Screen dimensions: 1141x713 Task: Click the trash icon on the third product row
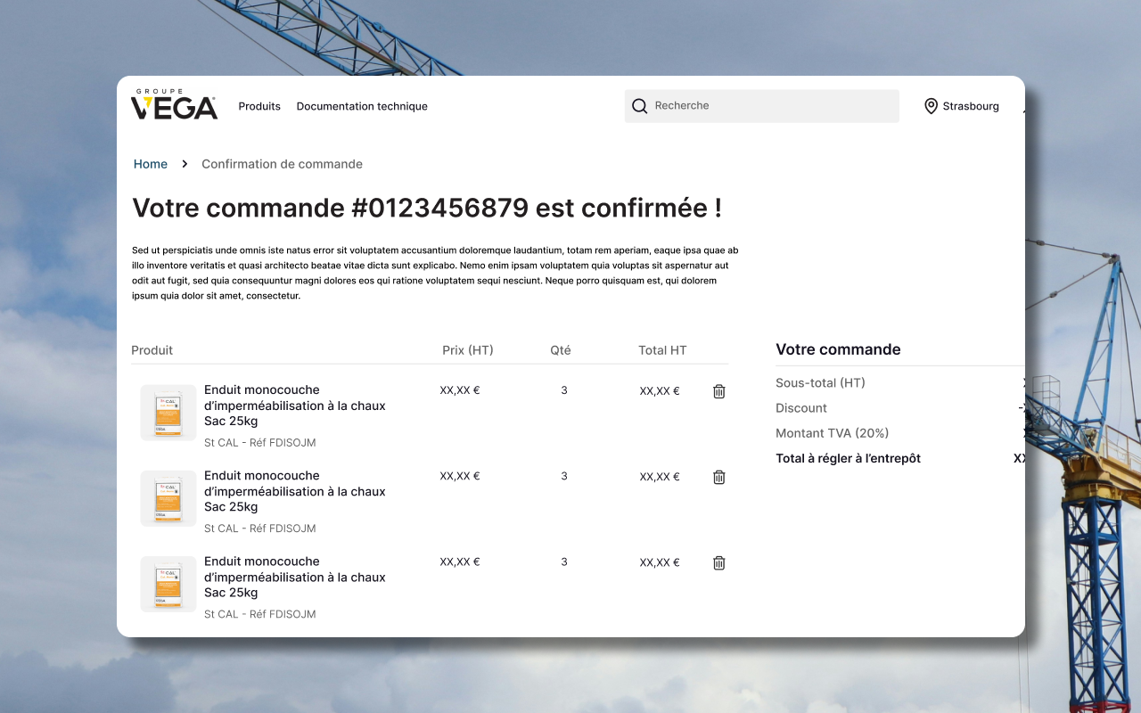pyautogui.click(x=719, y=562)
